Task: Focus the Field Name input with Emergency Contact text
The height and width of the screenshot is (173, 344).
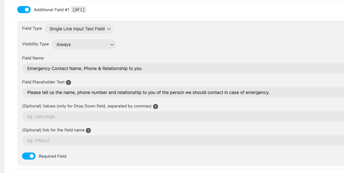Action: tap(183, 68)
